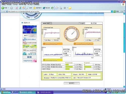
Task: Open the KIX banner
Action: click(x=30, y=57)
